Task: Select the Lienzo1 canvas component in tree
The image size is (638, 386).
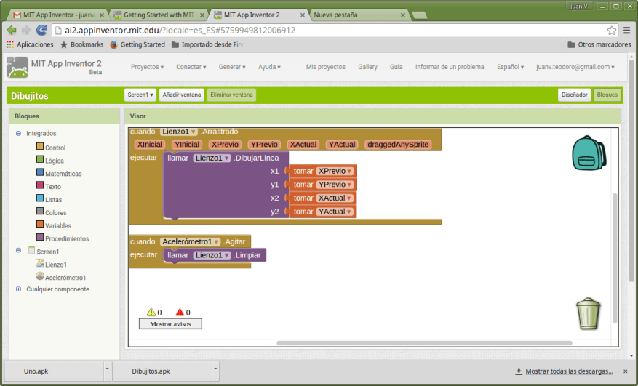Action: click(x=55, y=265)
